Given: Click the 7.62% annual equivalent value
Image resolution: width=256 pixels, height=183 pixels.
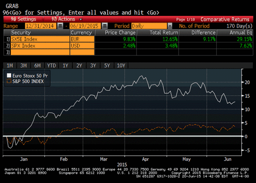Looking at the screenshot, I should point(246,46).
